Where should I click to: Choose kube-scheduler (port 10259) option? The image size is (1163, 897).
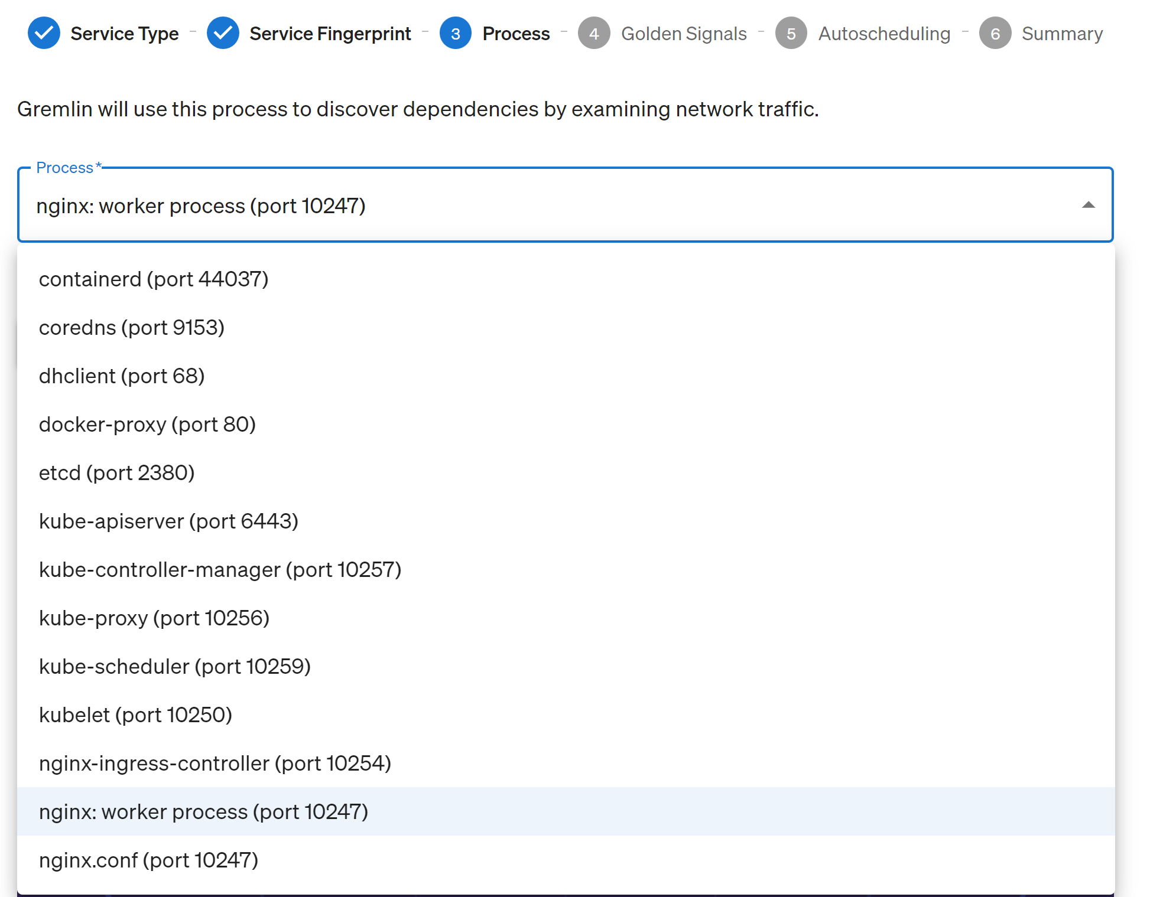566,666
